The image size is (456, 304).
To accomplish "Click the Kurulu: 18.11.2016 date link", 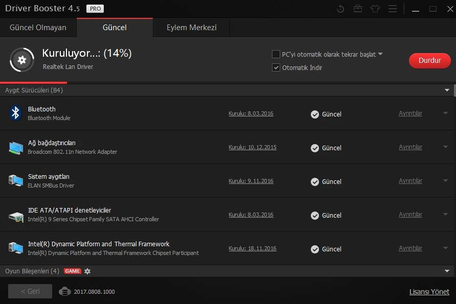I will click(253, 248).
